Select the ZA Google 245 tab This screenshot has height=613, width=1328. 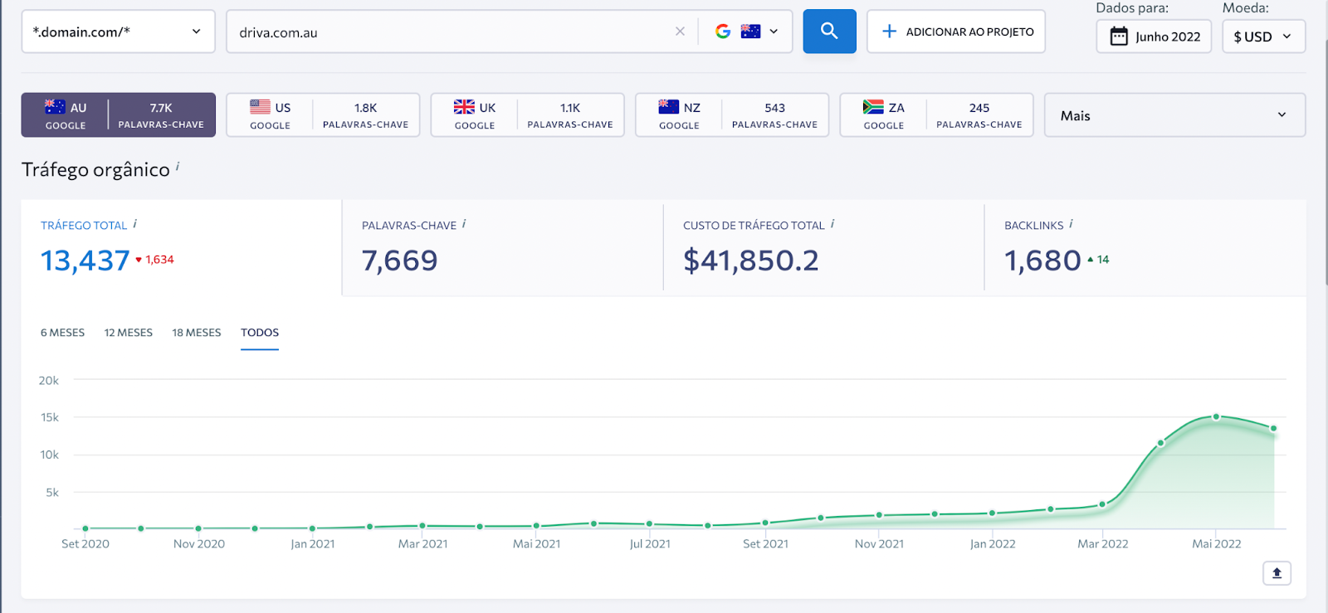point(936,114)
